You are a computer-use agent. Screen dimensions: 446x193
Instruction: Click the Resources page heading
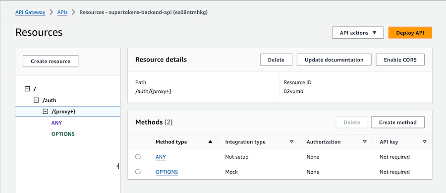(39, 32)
